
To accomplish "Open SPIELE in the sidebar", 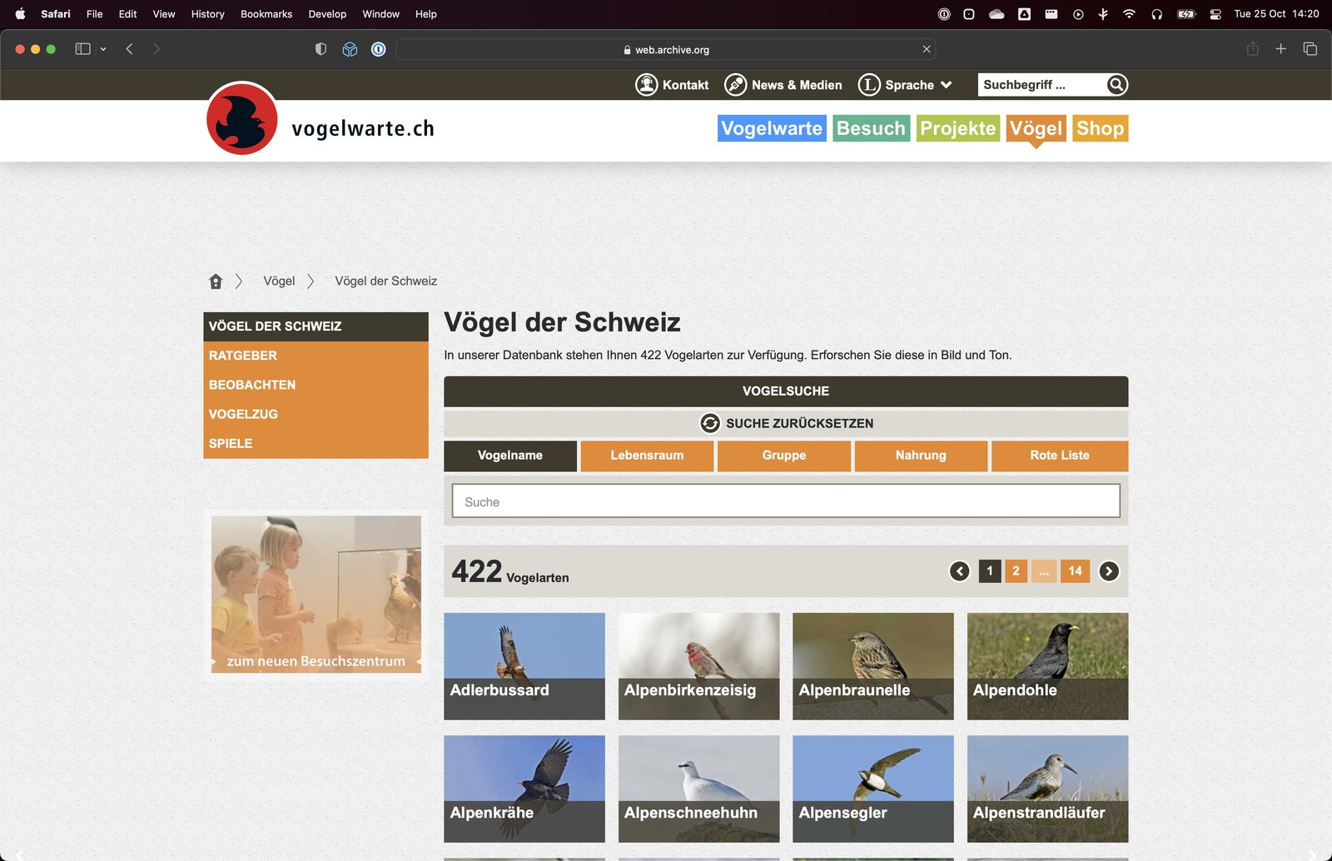I will tap(316, 443).
